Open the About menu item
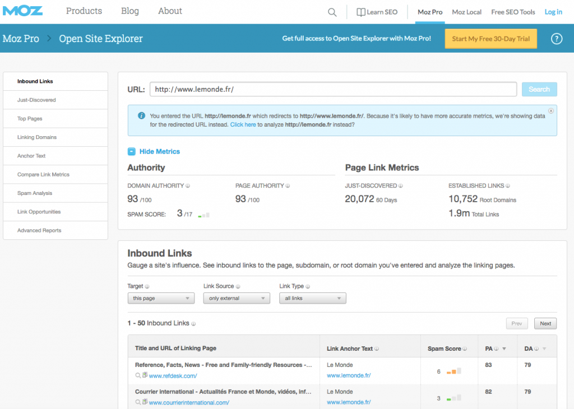 pos(170,11)
